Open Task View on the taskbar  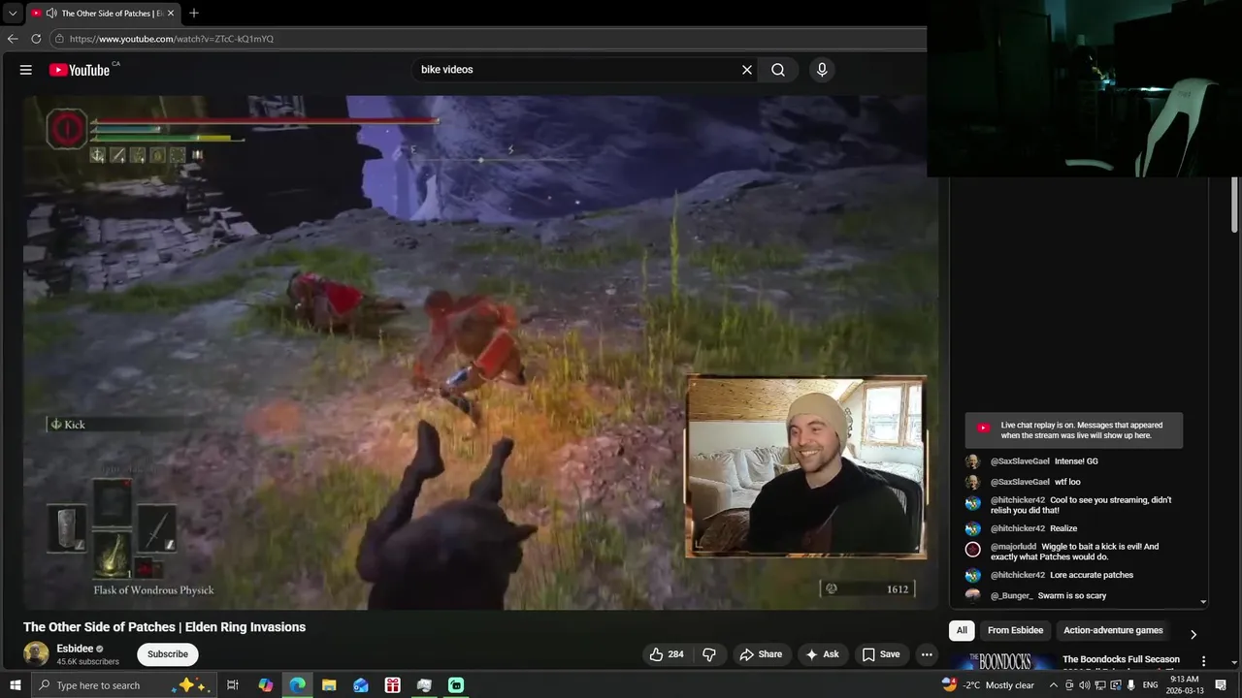[x=233, y=685]
